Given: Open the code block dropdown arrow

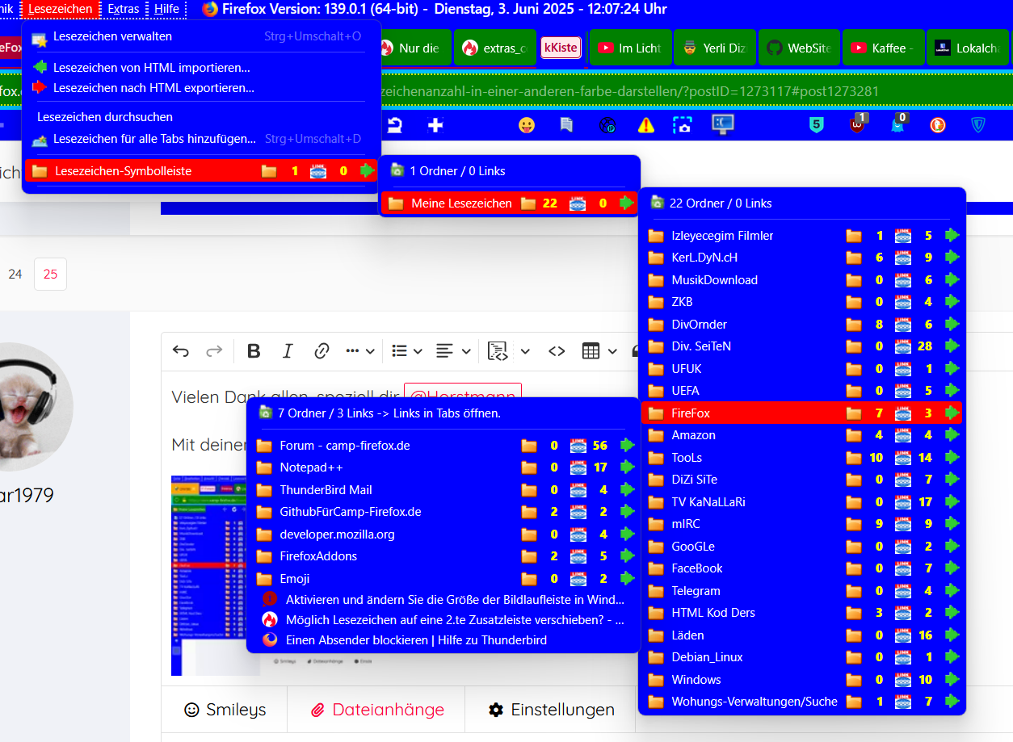Looking at the screenshot, I should pyautogui.click(x=525, y=351).
